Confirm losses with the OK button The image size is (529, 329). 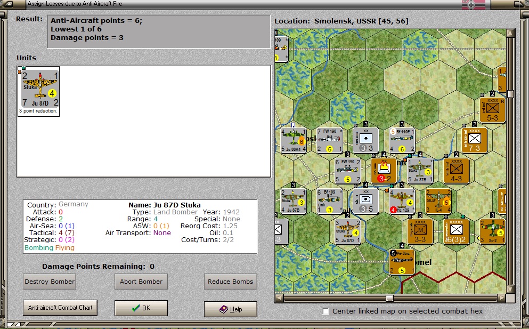point(141,308)
